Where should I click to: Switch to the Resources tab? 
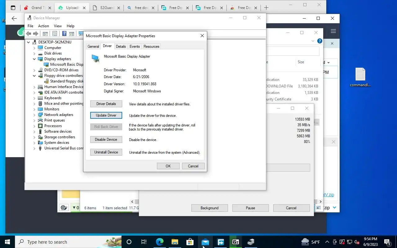point(151,46)
